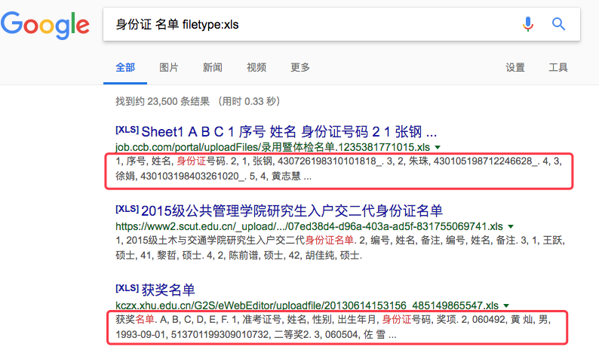
Task: Start voice search with the microphone icon
Action: click(528, 24)
